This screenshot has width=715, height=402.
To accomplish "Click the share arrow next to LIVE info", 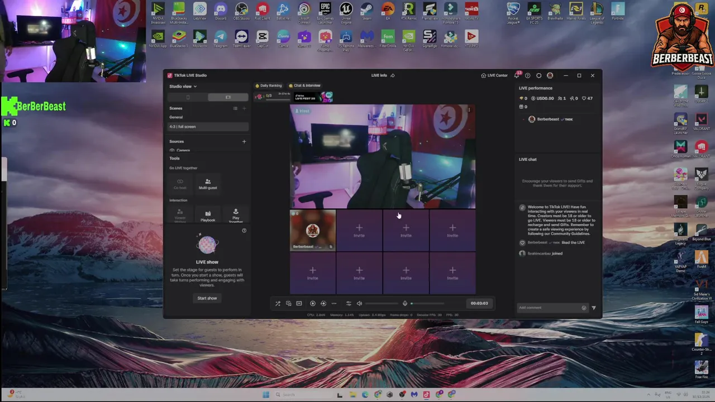I will coord(393,75).
